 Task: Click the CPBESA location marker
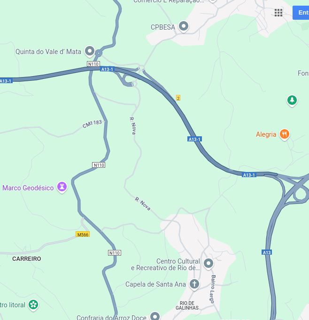pos(184,26)
